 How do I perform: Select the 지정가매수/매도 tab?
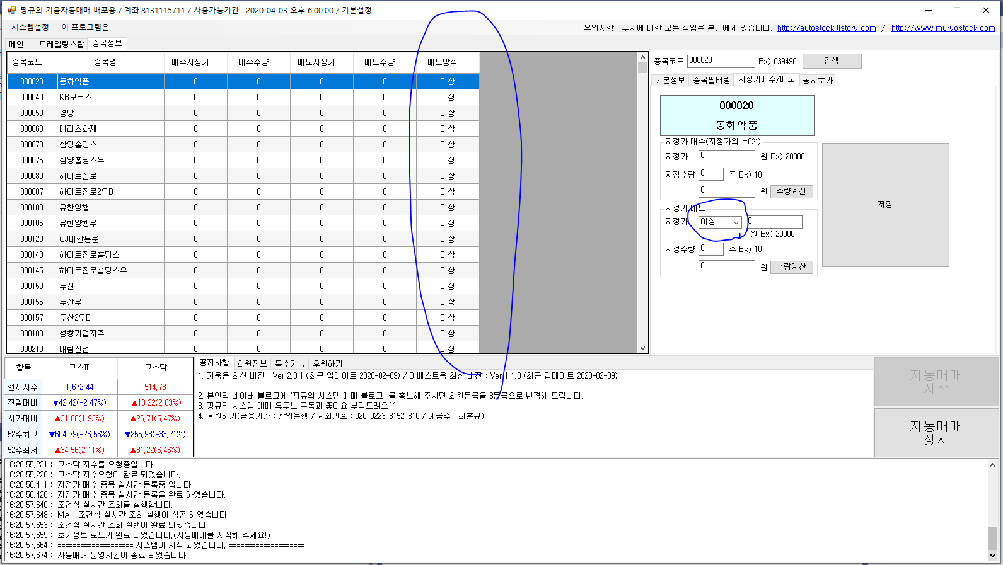(x=766, y=79)
